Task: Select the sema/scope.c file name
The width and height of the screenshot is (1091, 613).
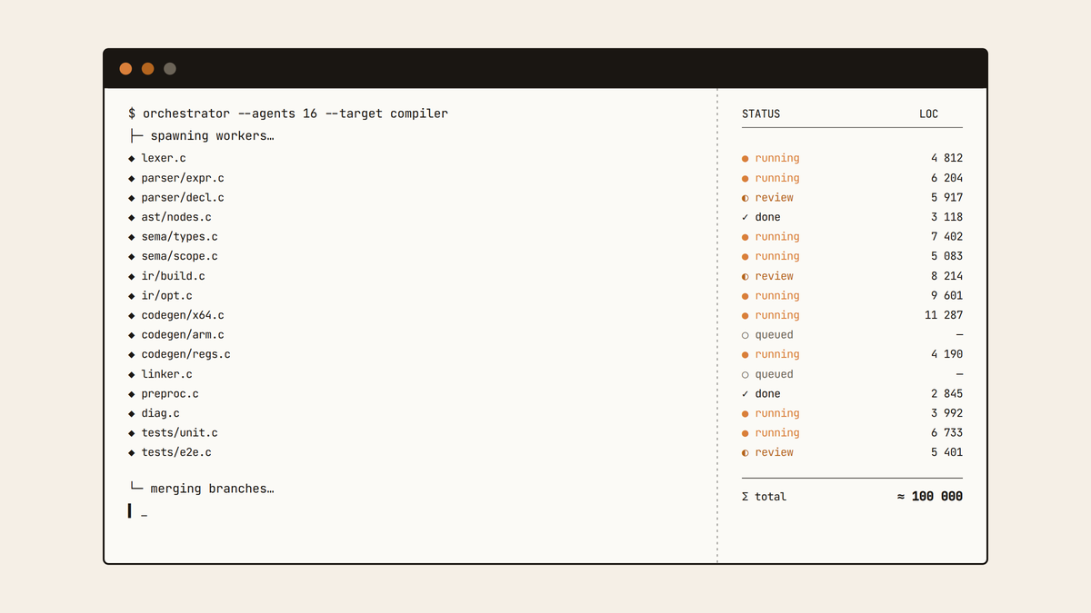Action: click(179, 256)
